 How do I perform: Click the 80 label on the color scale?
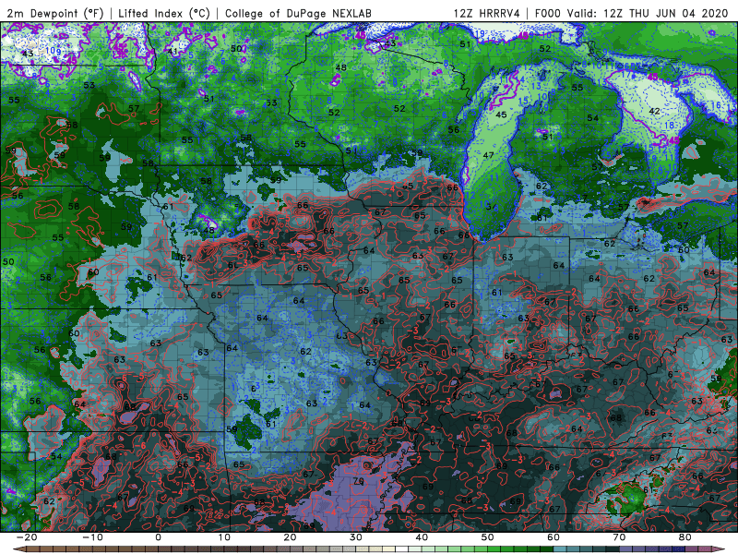click(x=685, y=537)
